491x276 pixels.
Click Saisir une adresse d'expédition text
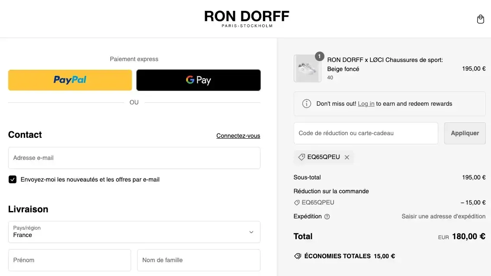443,216
